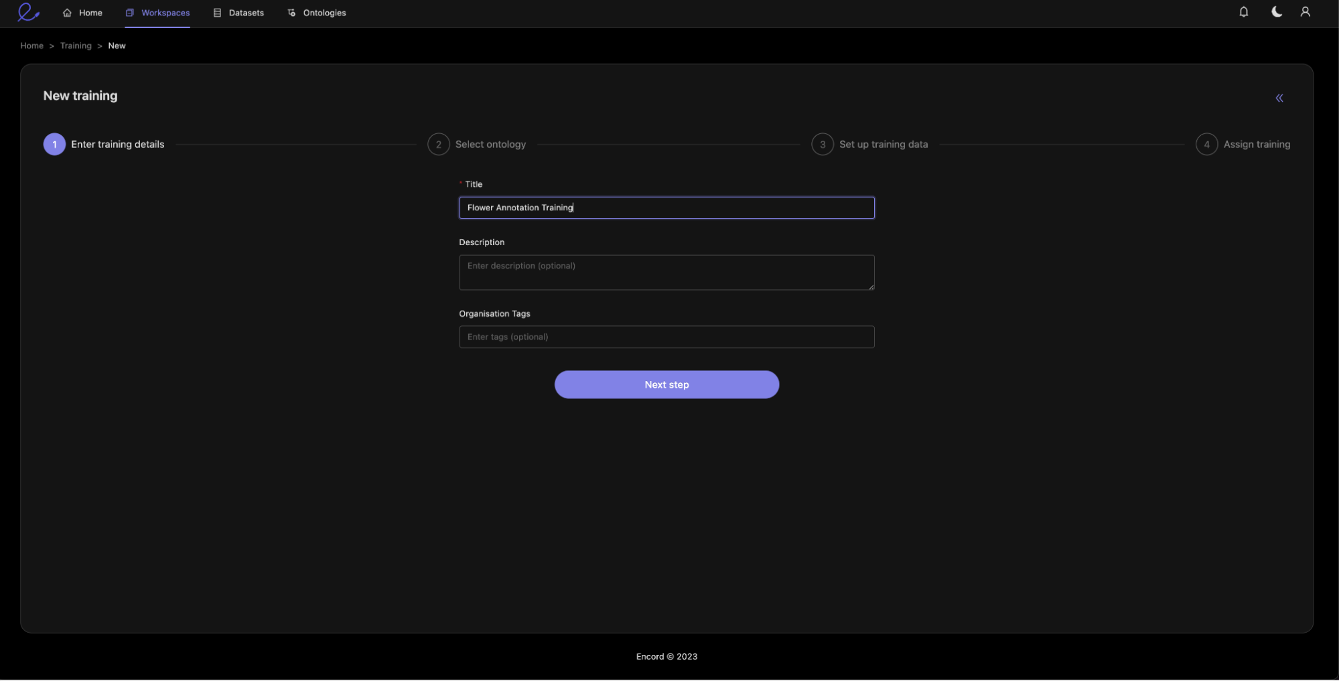This screenshot has height=681, width=1339.
Task: Open the user profile icon
Action: [x=1305, y=12]
